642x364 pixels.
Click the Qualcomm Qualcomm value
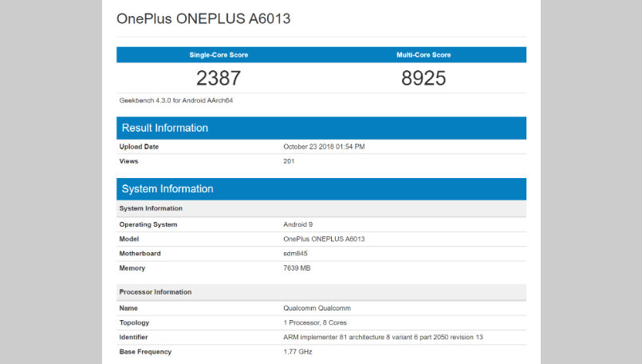[x=317, y=308]
